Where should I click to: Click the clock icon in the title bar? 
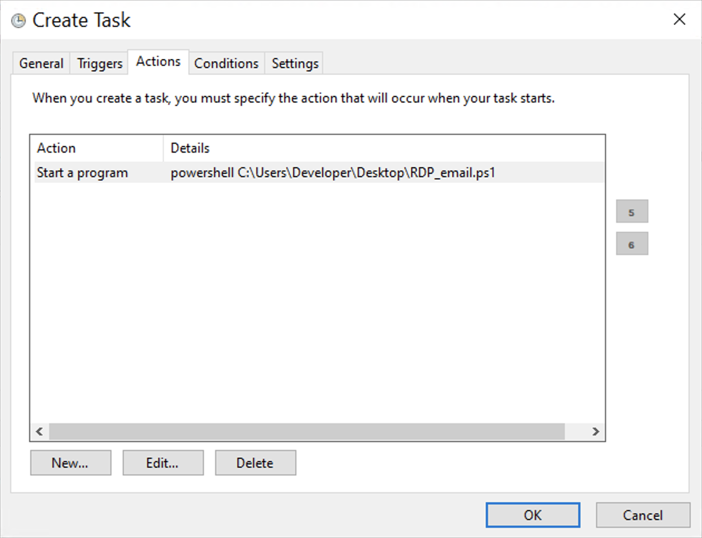click(18, 19)
